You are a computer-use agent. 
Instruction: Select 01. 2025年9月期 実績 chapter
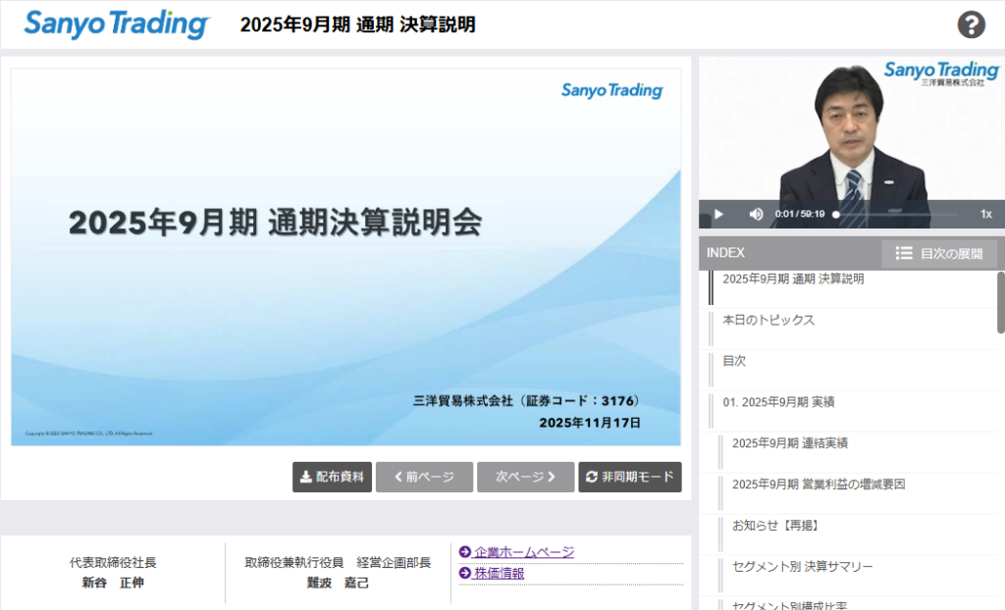pos(778,402)
